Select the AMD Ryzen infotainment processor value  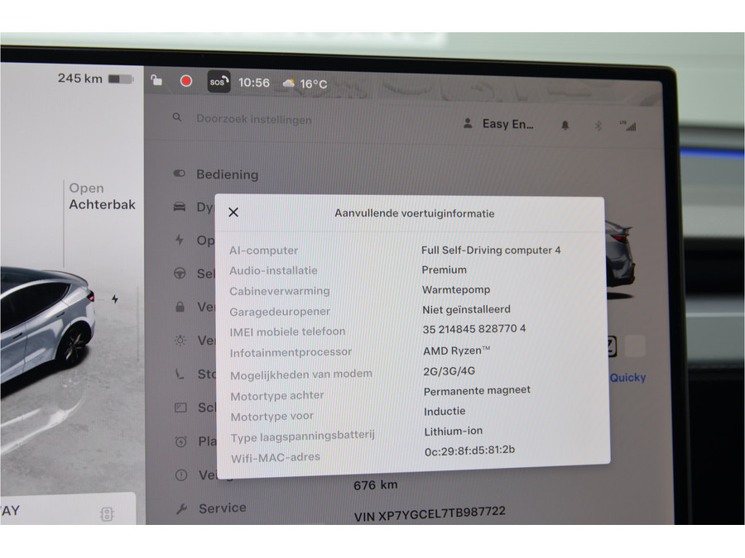[x=457, y=351]
